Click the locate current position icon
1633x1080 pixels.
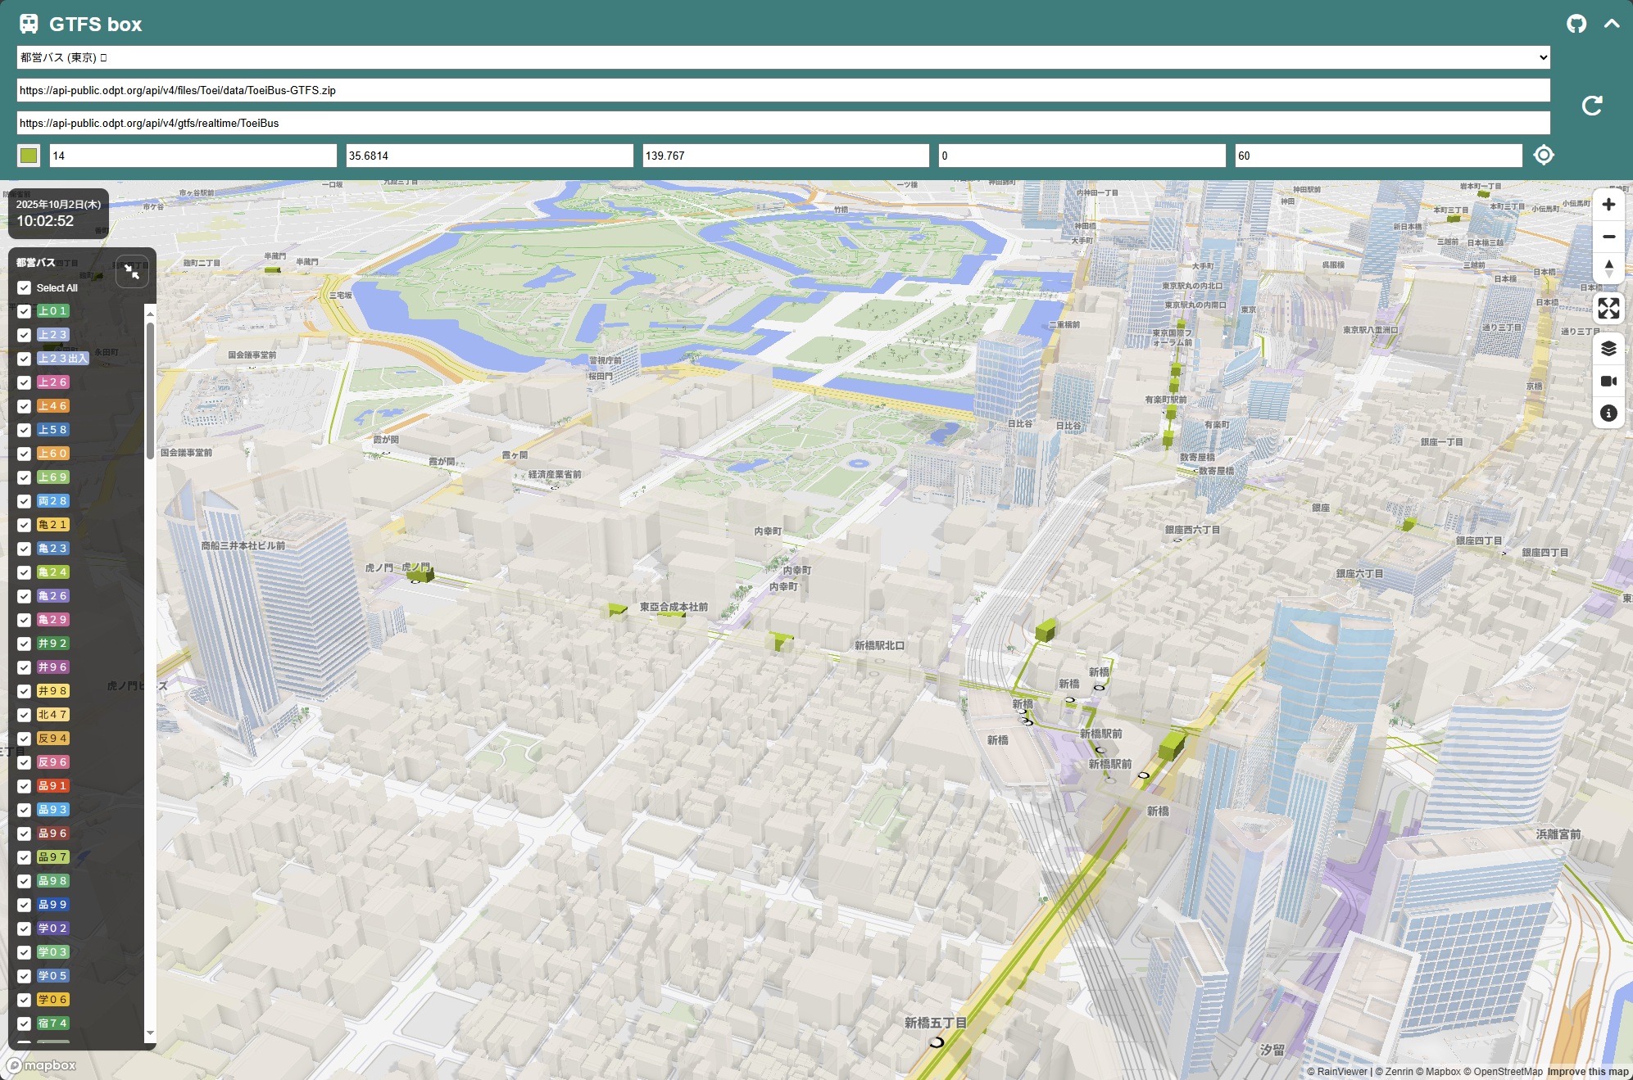coord(1544,155)
